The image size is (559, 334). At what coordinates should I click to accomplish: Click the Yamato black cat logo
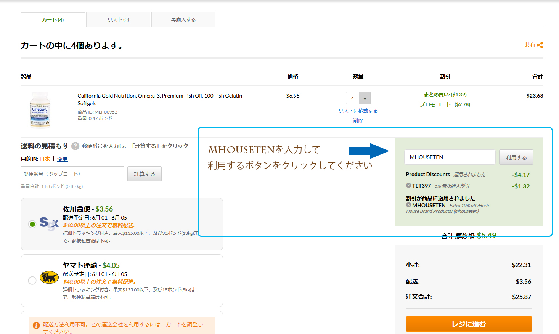(x=49, y=278)
